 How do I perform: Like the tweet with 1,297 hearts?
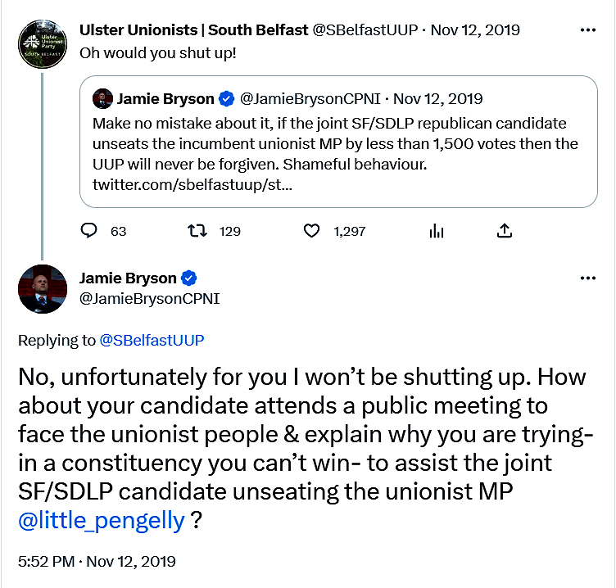(x=311, y=231)
